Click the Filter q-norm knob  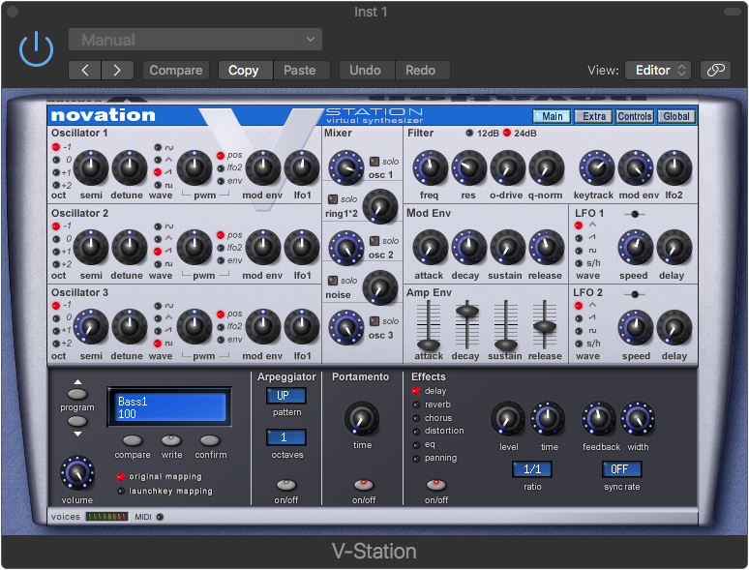tap(546, 167)
